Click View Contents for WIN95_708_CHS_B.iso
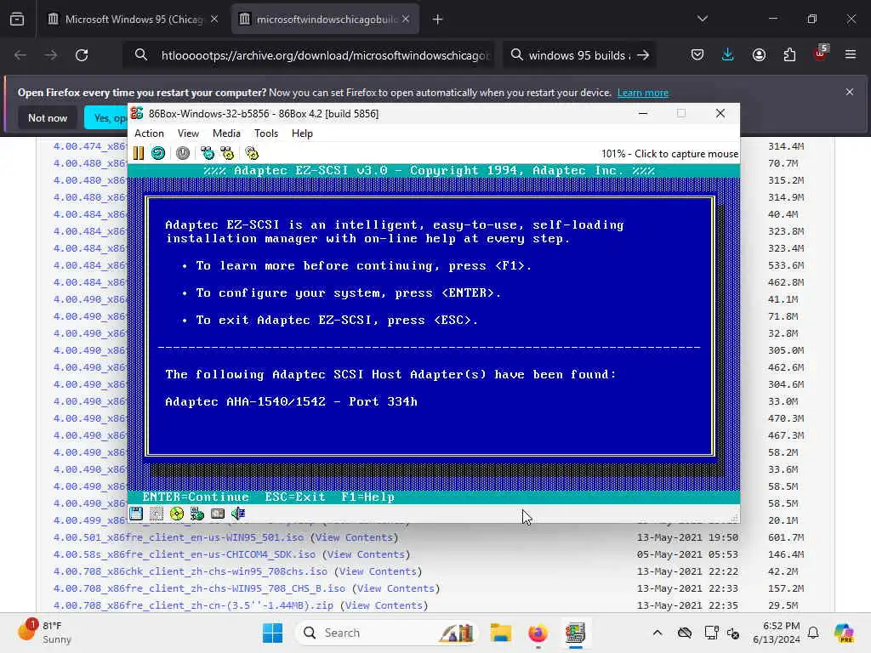This screenshot has width=871, height=653. [396, 588]
